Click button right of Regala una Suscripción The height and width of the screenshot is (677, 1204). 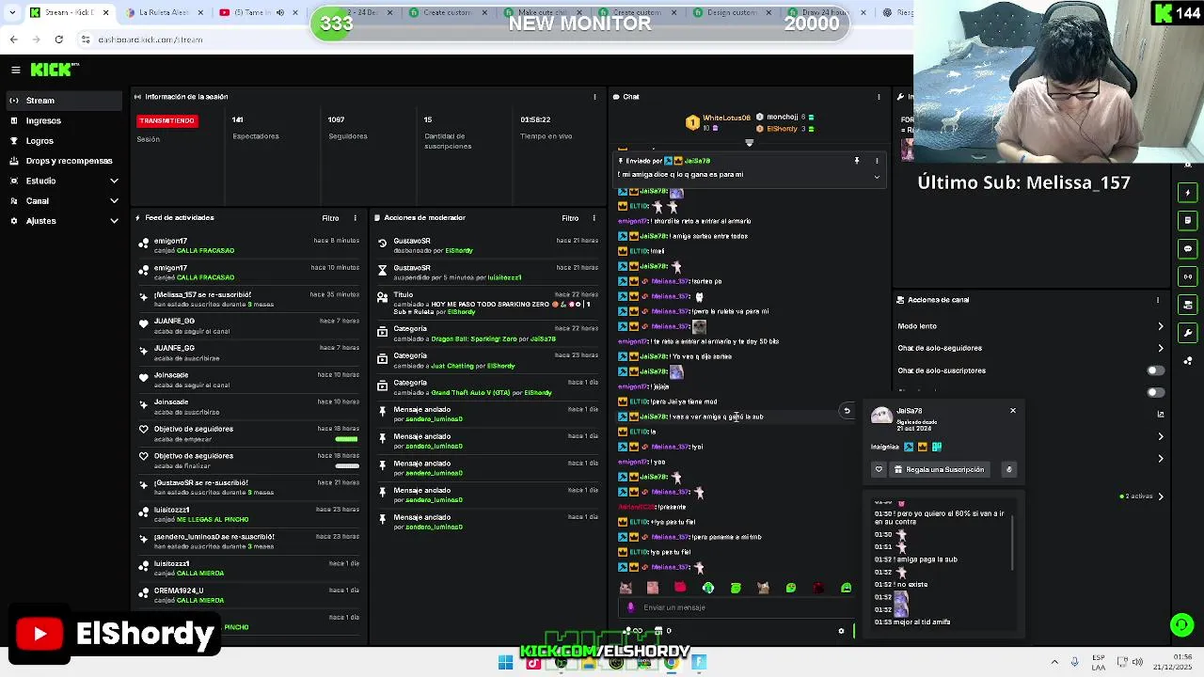(x=1009, y=469)
